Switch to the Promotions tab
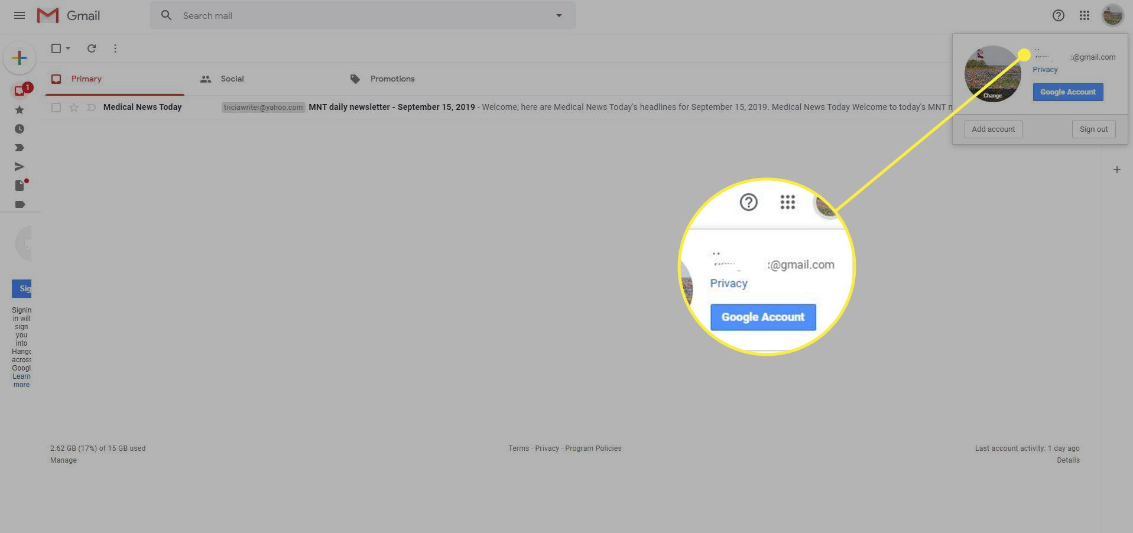 414,79
